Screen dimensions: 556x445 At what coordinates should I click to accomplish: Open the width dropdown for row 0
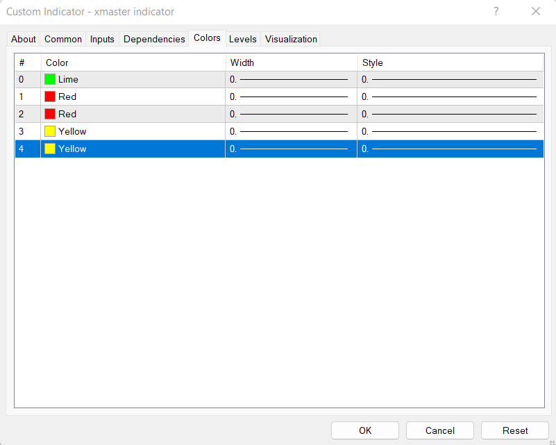coord(290,79)
